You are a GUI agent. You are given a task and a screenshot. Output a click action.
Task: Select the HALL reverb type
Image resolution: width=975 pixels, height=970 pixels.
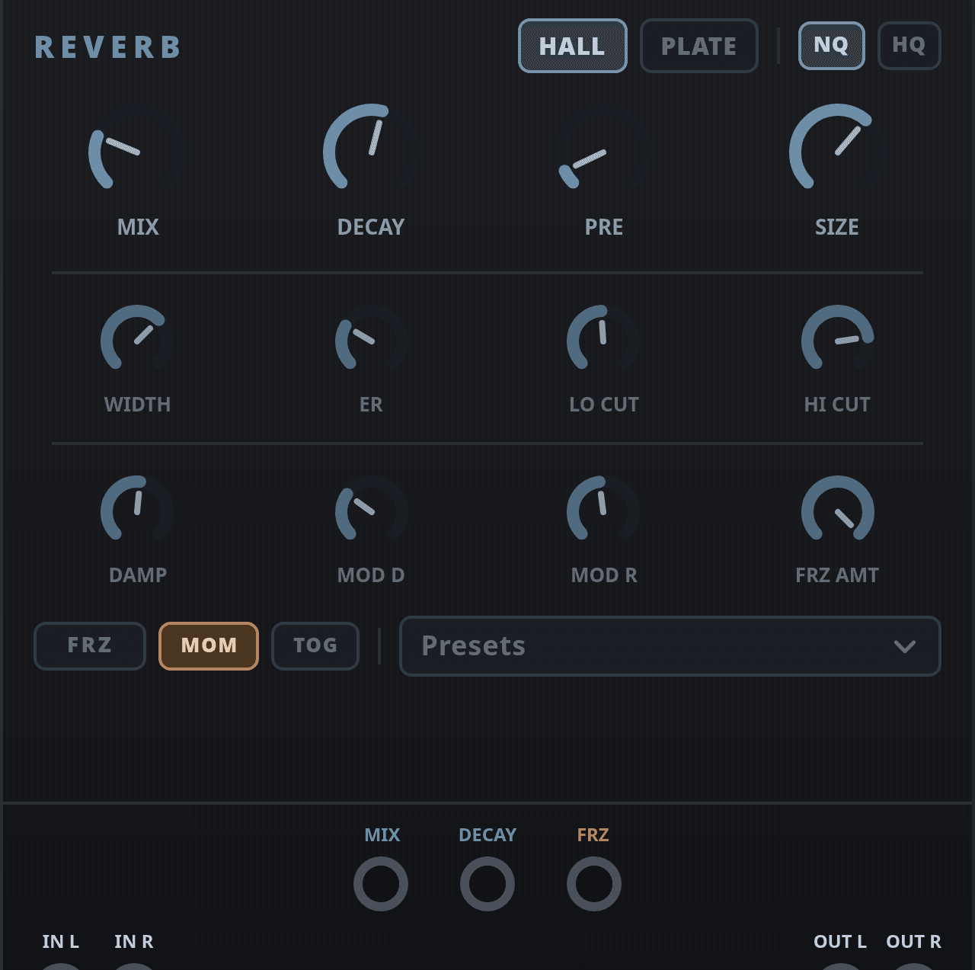(x=573, y=46)
